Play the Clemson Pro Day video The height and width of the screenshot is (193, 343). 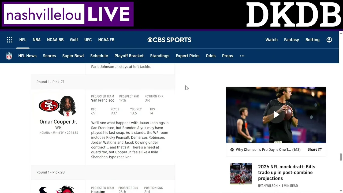(276, 115)
